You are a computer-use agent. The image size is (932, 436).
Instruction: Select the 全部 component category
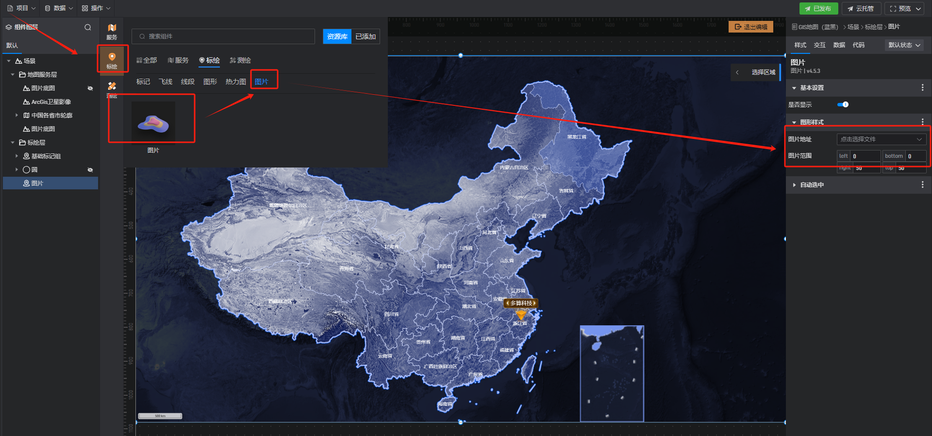pyautogui.click(x=147, y=60)
